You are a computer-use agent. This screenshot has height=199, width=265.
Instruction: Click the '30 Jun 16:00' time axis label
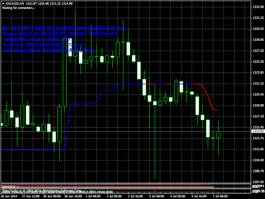coord(73,196)
